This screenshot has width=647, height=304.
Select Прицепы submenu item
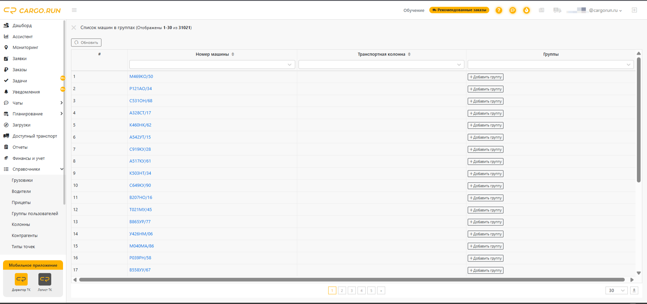(21, 203)
